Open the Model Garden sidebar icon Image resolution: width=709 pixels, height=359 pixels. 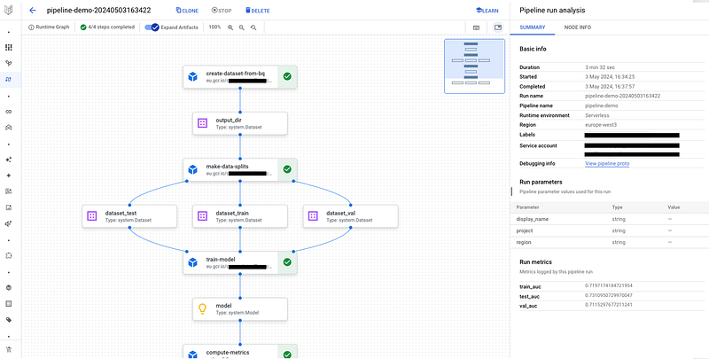click(9, 63)
